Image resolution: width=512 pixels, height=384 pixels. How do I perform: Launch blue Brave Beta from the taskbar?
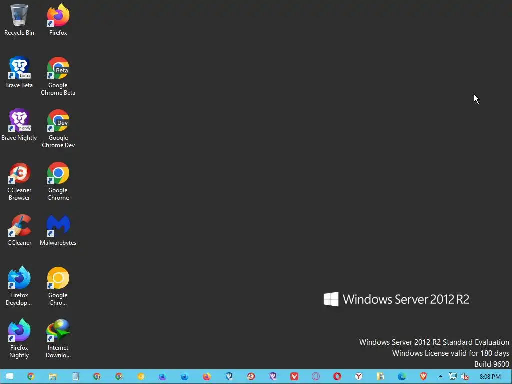pyautogui.click(x=229, y=377)
